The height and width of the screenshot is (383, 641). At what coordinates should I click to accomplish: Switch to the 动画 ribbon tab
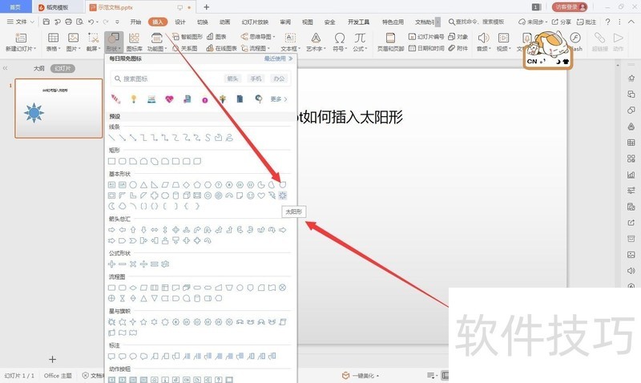(x=224, y=22)
